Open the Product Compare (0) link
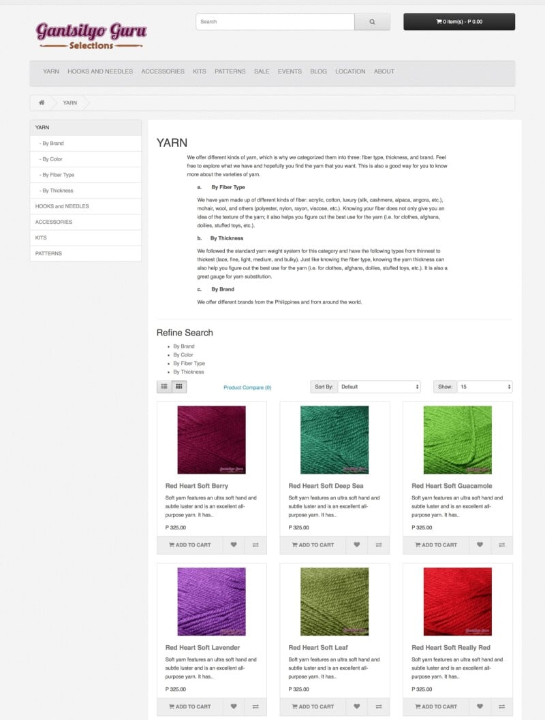 pos(247,387)
